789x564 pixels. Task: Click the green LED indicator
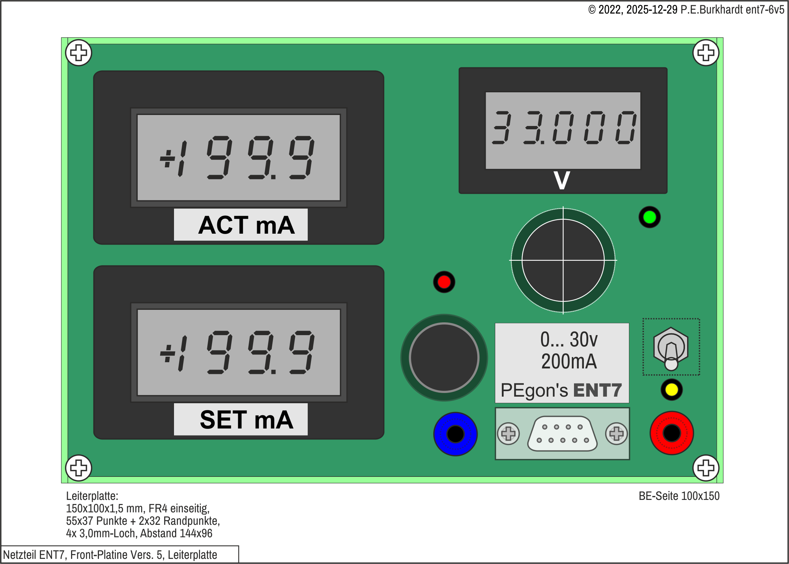649,217
